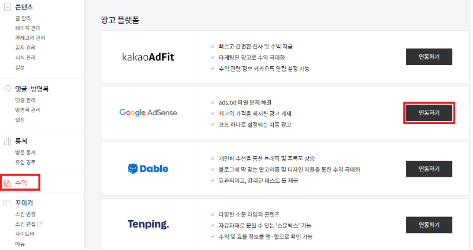
Task: Open 메뉴 item under 꾸미기
Action: point(20,244)
